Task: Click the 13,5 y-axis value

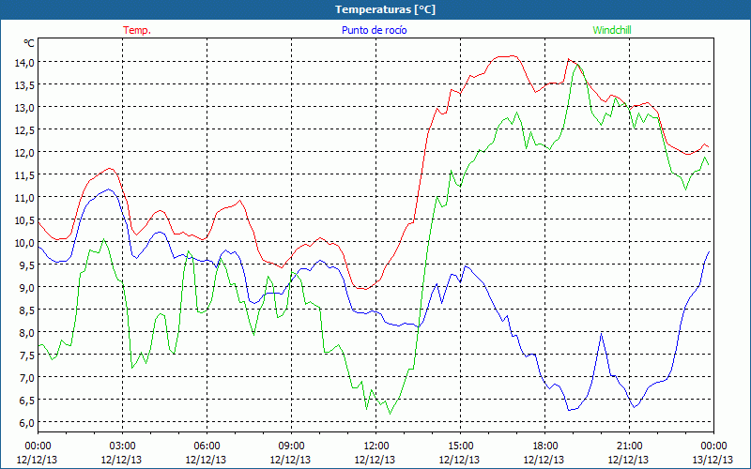Action: click(24, 84)
